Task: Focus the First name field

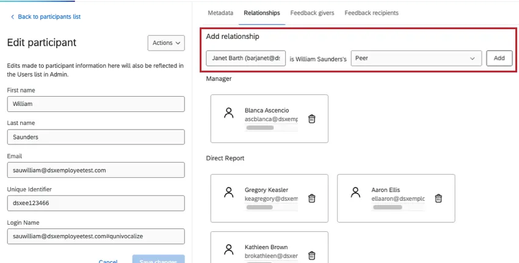Action: click(x=96, y=104)
